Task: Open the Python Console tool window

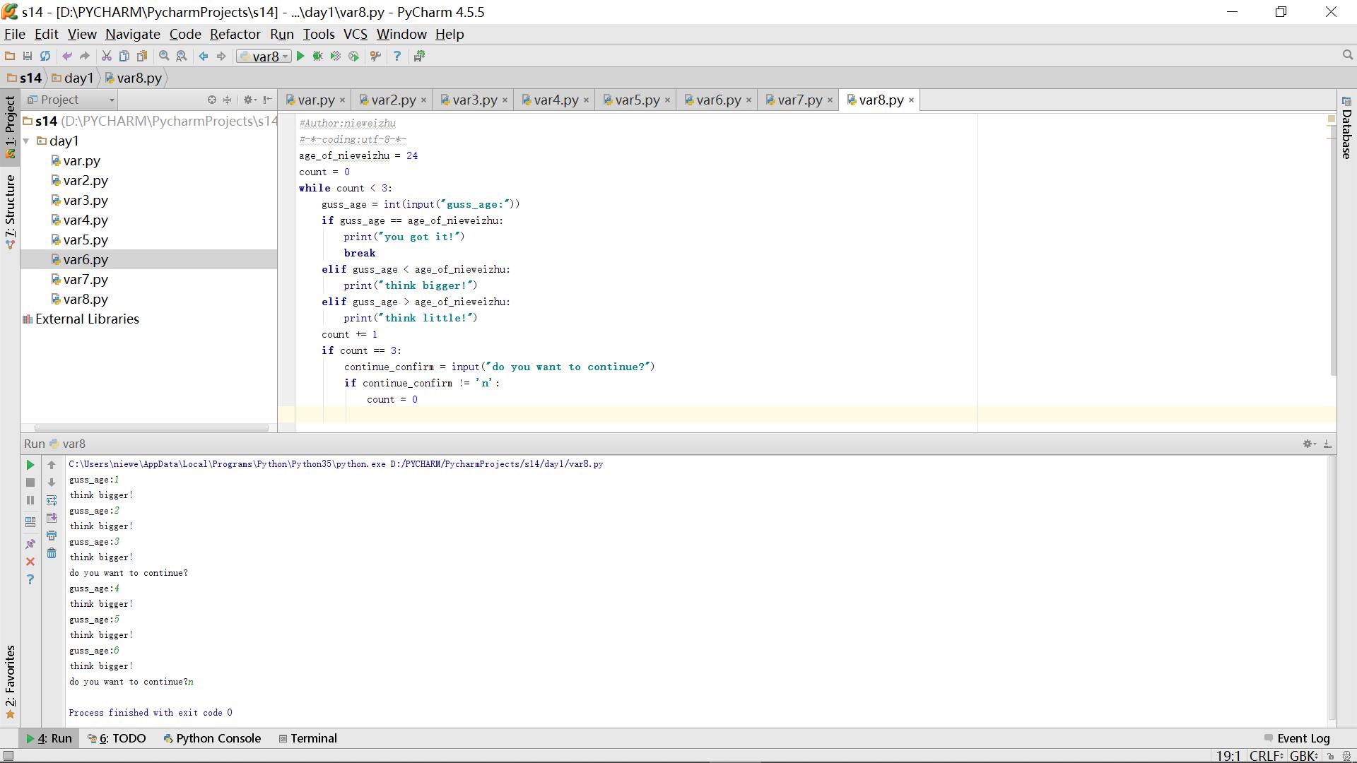Action: 212,738
